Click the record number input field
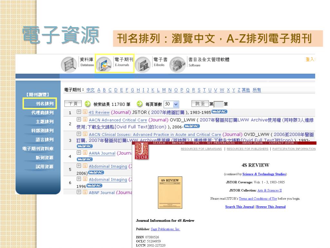330x248 pixels. pos(218,104)
